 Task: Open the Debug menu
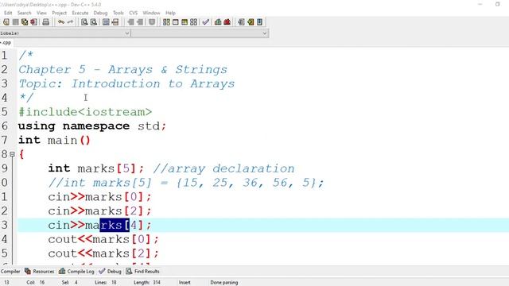click(100, 13)
